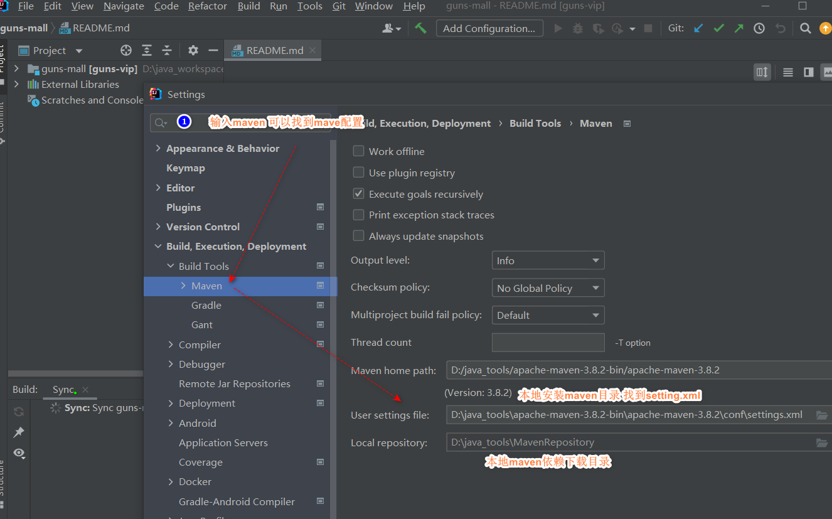This screenshot has width=832, height=519.
Task: Switch to editor-only view icon
Action: (x=788, y=72)
